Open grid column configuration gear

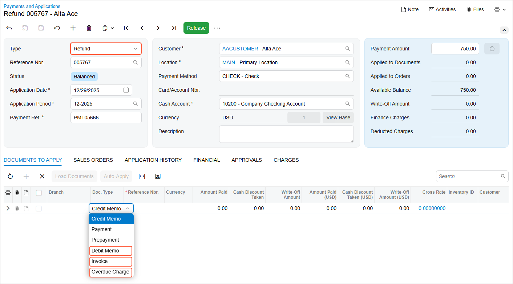coord(8,193)
